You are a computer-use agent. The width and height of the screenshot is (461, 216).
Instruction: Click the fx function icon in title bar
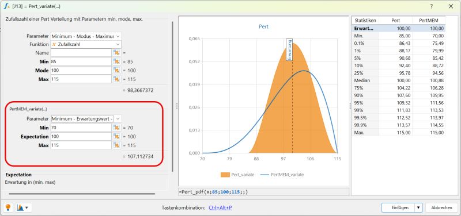click(7, 6)
